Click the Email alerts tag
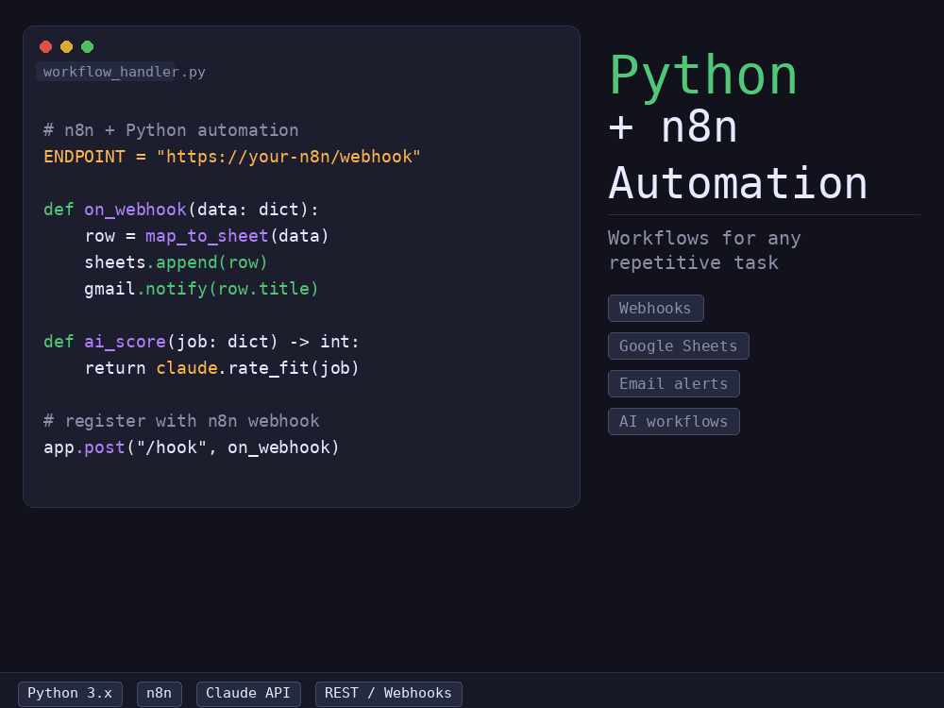Screen dimensions: 944x708 point(674,383)
